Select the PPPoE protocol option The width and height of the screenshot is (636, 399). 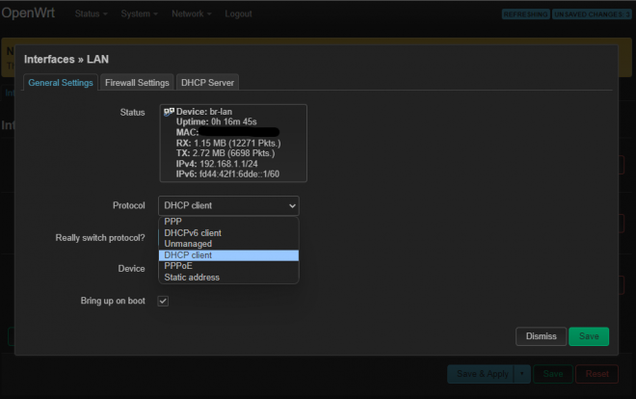click(x=178, y=266)
